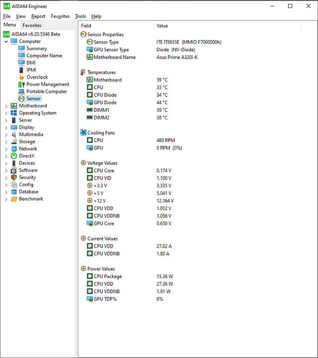Click the Config gear icon
The height and width of the screenshot is (358, 318).
14,184
